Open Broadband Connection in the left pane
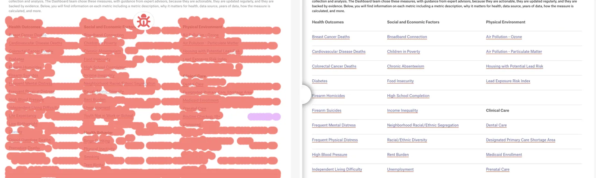Image resolution: width=596 pixels, height=178 pixels. [104, 35]
